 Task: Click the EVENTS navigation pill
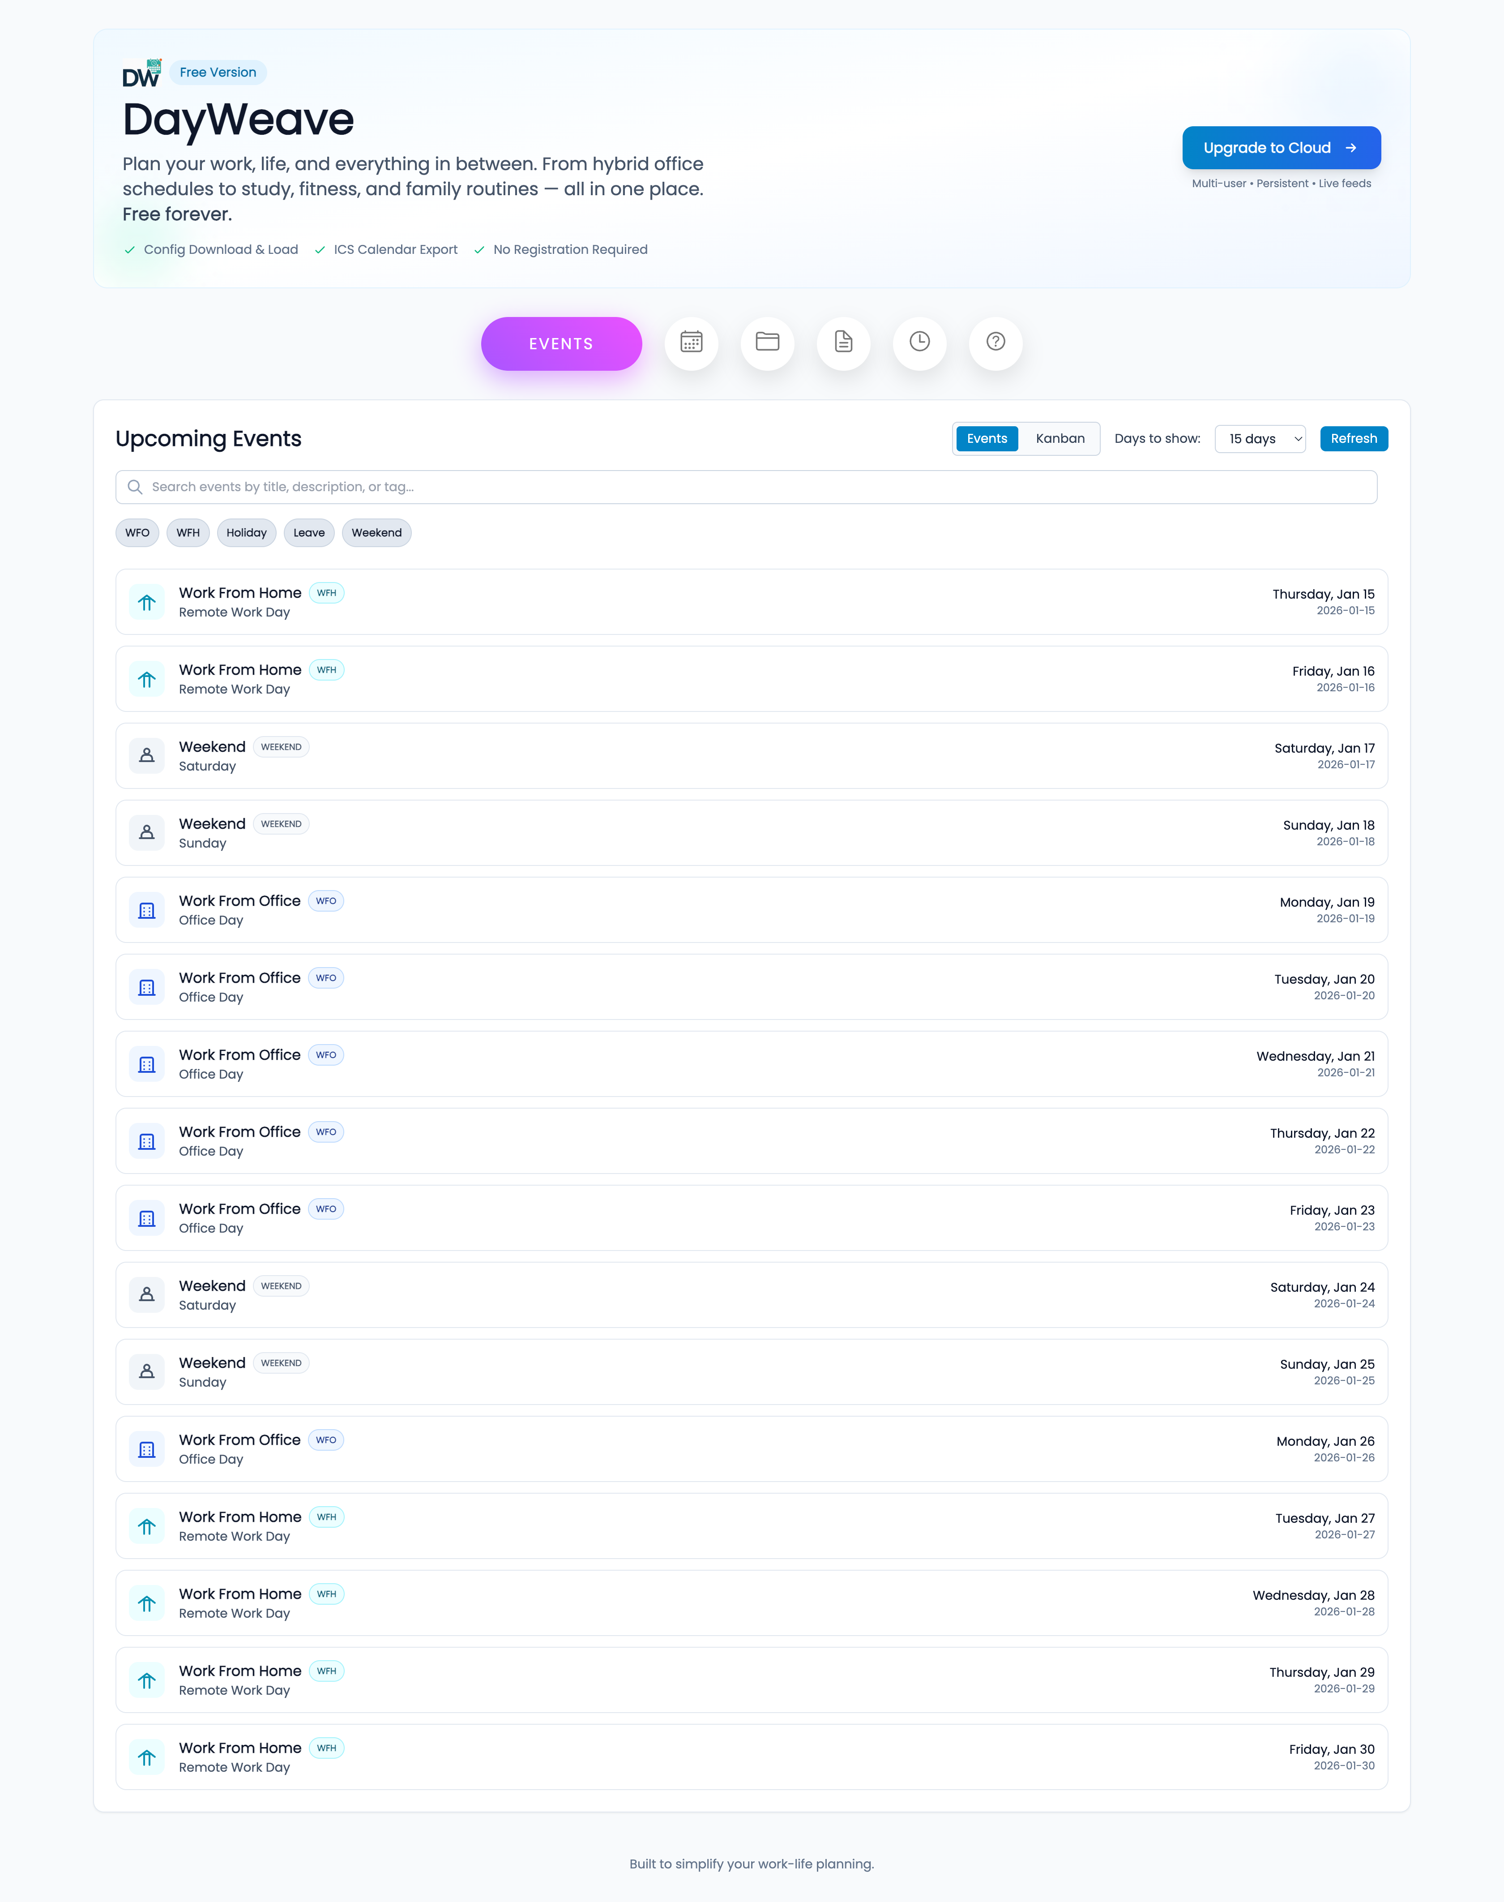coord(561,343)
